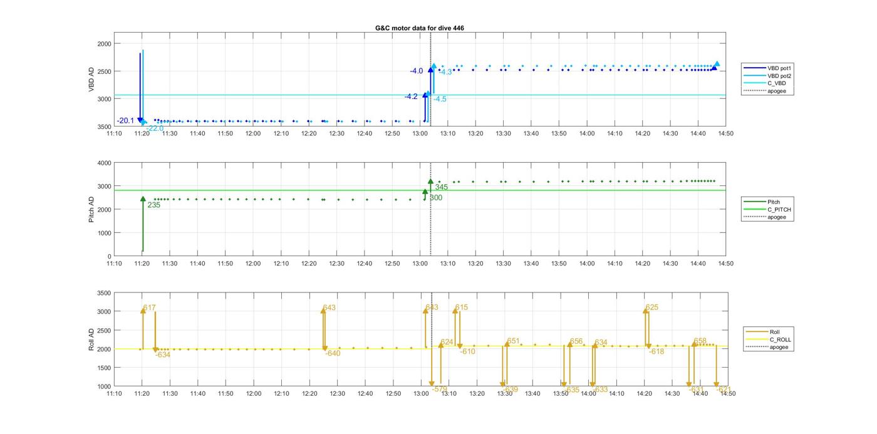877x434 pixels.
Task: Click the -621 roll move label
Action: tap(724, 390)
